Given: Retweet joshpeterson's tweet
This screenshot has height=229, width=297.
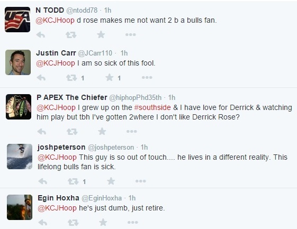Looking at the screenshot, I should click(x=73, y=181).
